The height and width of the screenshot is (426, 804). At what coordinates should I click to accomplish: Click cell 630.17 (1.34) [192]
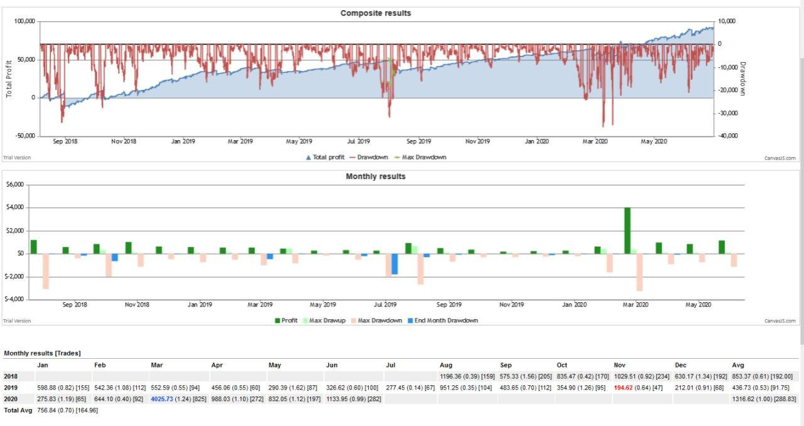click(x=702, y=376)
